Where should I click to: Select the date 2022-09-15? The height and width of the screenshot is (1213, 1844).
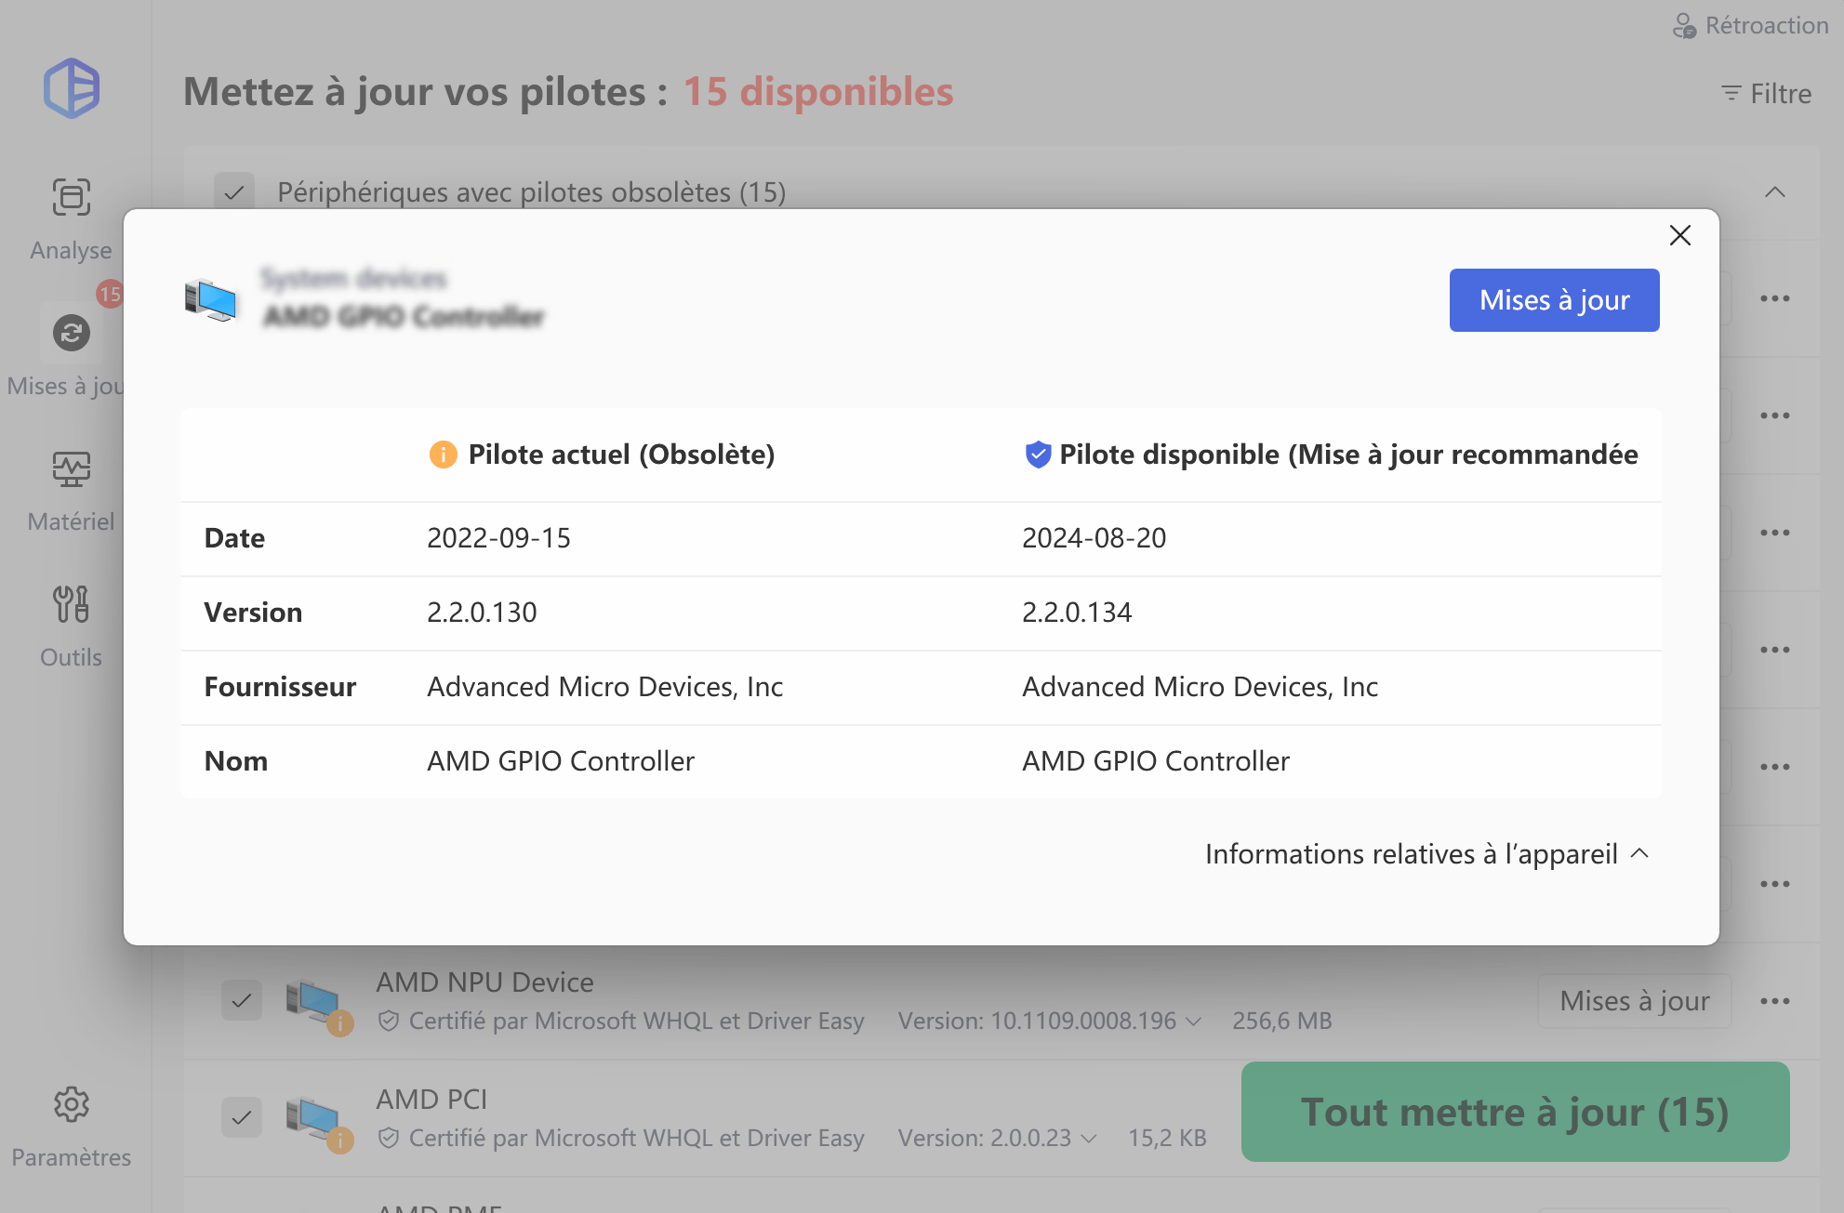(x=498, y=538)
